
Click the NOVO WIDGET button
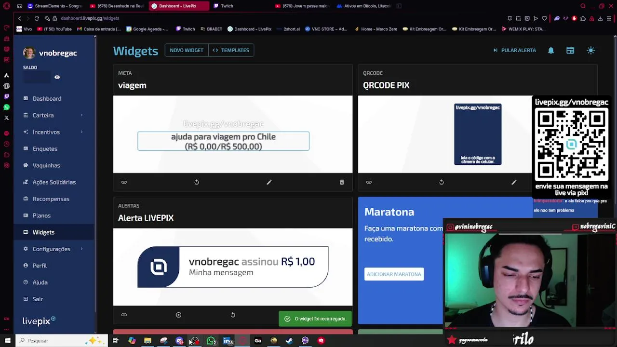coord(187,50)
